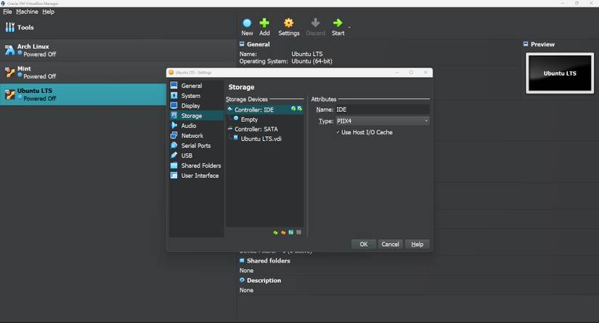This screenshot has height=323, width=599.
Task: Add optical drive to IDE controller
Action: (293, 109)
